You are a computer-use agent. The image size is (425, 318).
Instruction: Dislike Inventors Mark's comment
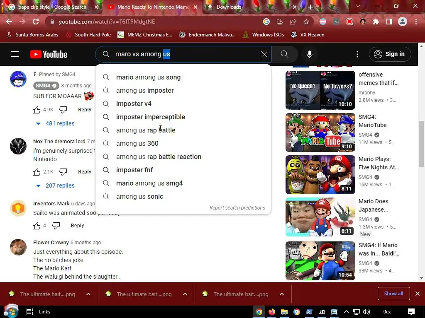click(56, 226)
